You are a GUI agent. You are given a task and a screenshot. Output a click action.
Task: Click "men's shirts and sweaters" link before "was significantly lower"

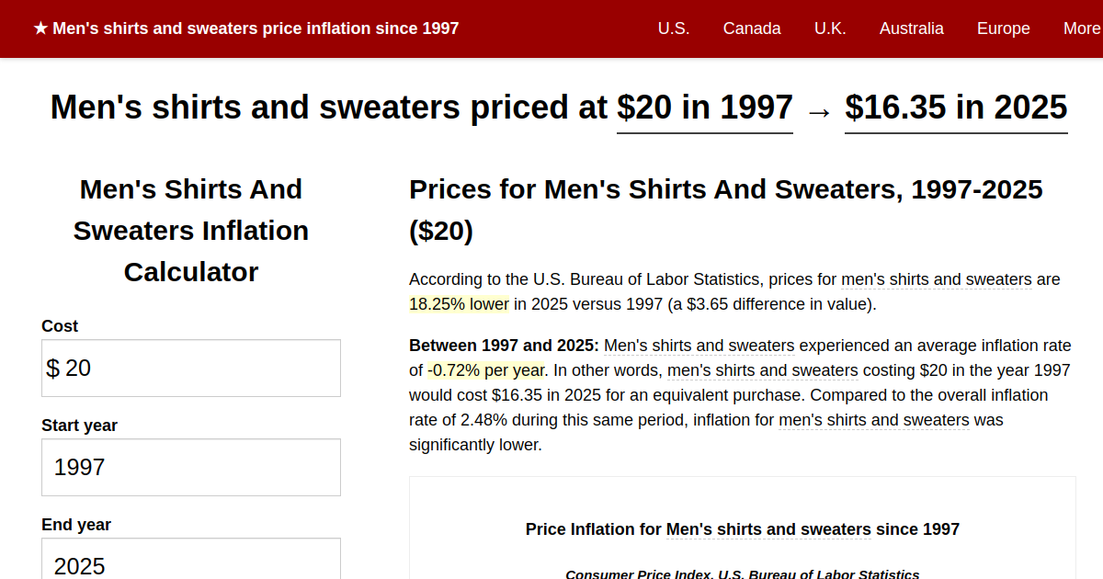[x=874, y=420]
